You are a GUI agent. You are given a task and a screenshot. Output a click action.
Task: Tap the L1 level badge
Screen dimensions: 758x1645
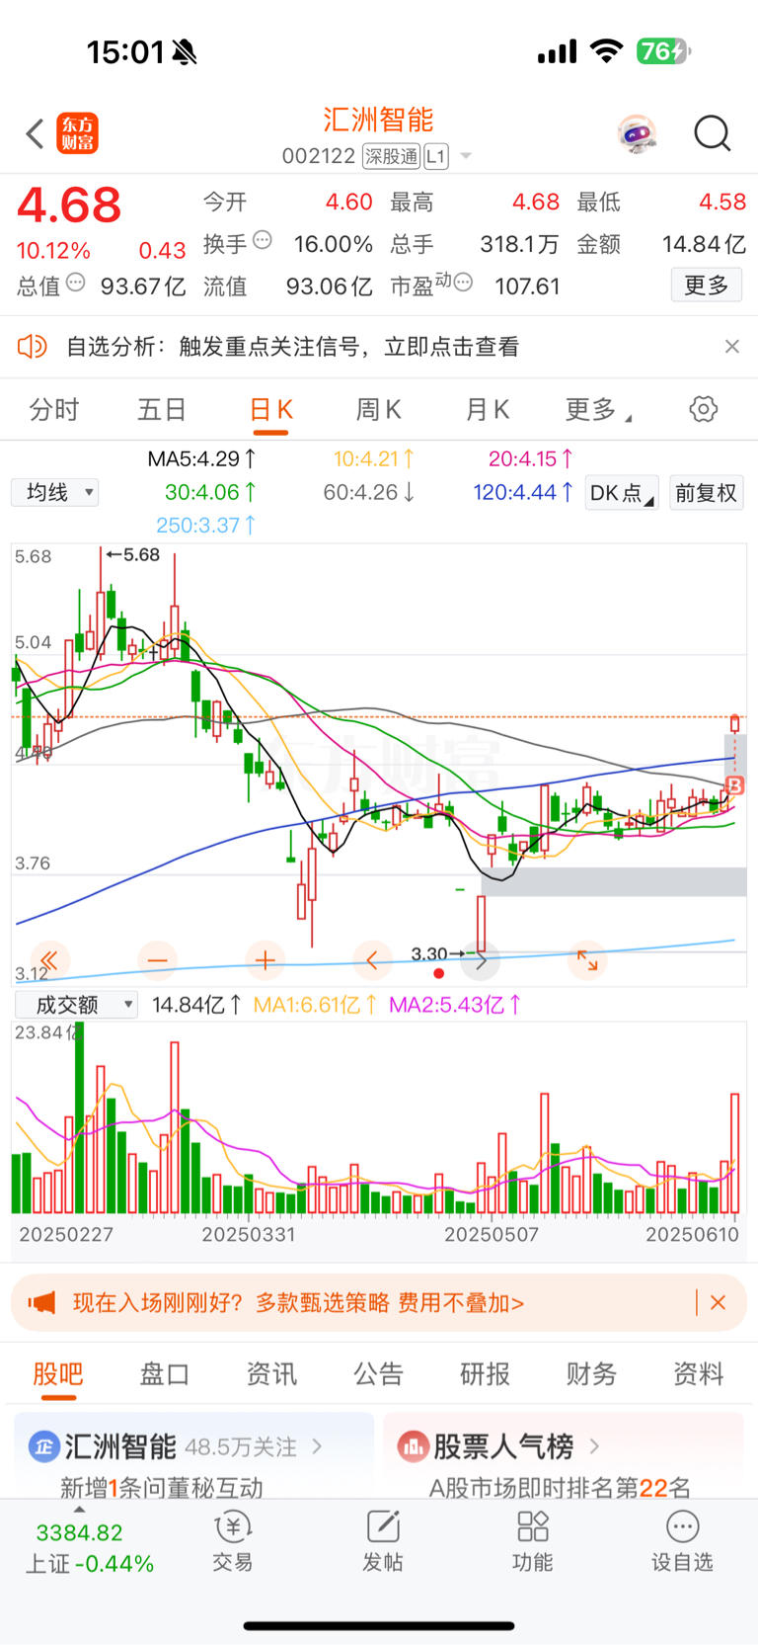(436, 156)
